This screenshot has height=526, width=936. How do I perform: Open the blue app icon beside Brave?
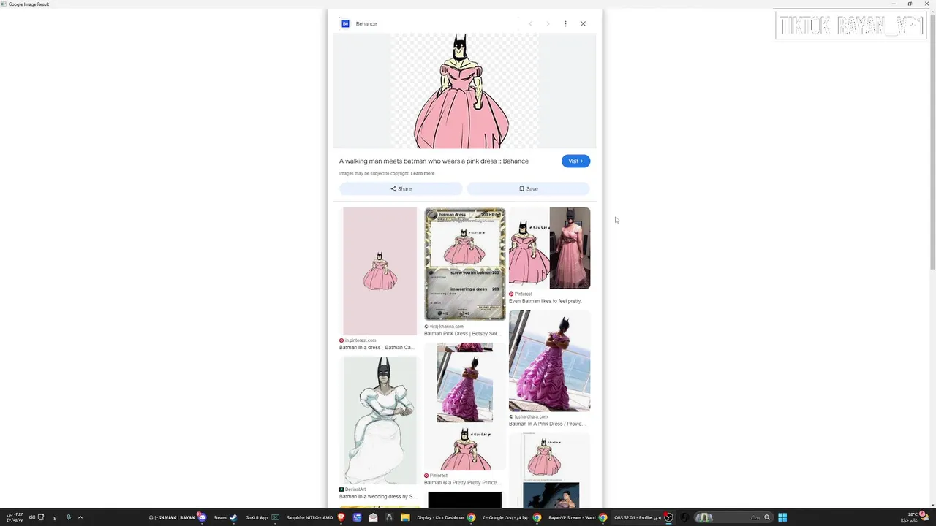click(357, 517)
